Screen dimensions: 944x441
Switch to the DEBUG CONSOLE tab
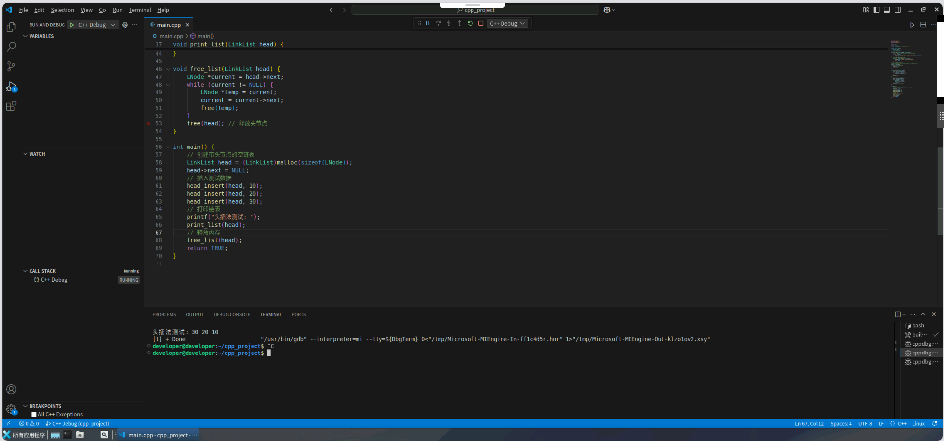click(232, 315)
